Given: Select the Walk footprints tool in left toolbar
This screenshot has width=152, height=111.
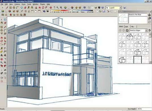Looking at the screenshot, I should point(1,73).
